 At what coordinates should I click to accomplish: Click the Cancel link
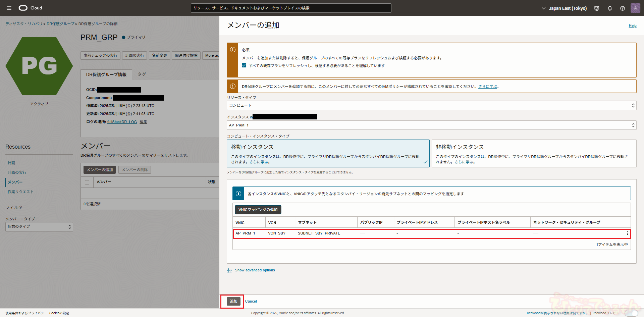251,301
